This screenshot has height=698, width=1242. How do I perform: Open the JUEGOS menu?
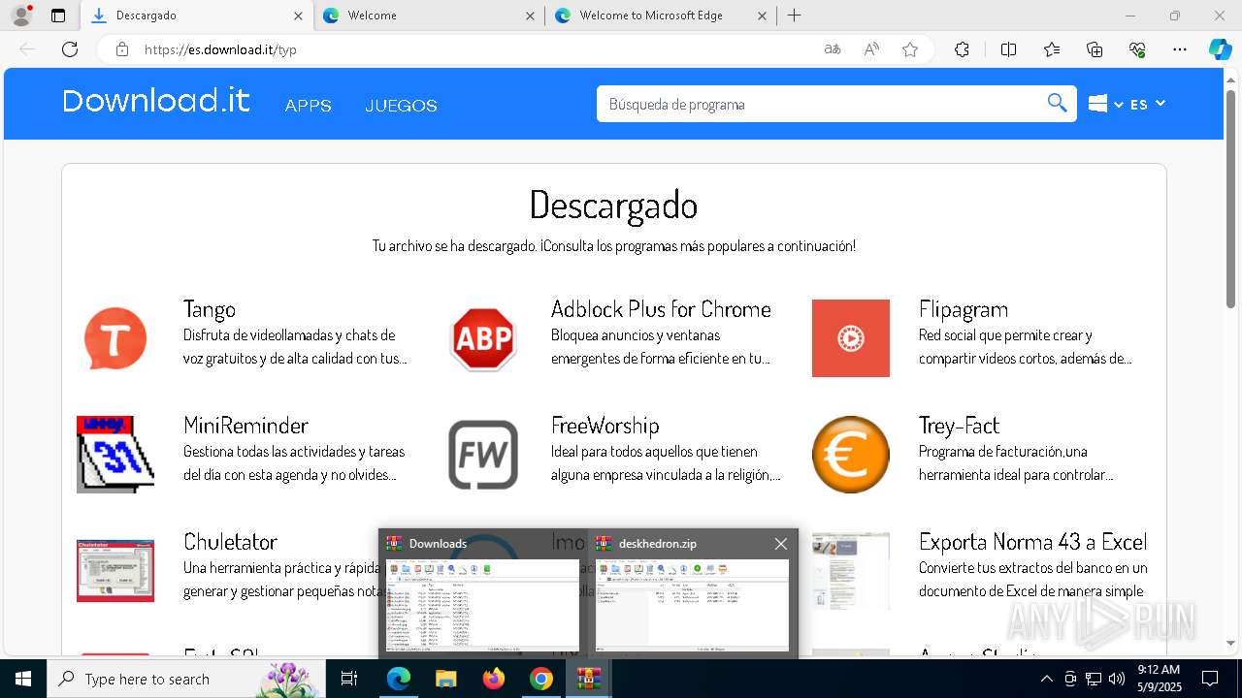(401, 106)
